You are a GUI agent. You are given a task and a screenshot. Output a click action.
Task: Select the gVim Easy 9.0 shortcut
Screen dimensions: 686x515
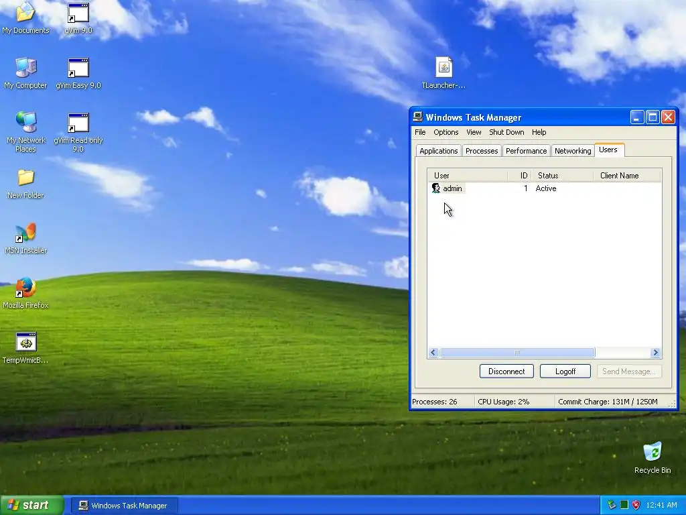click(78, 73)
